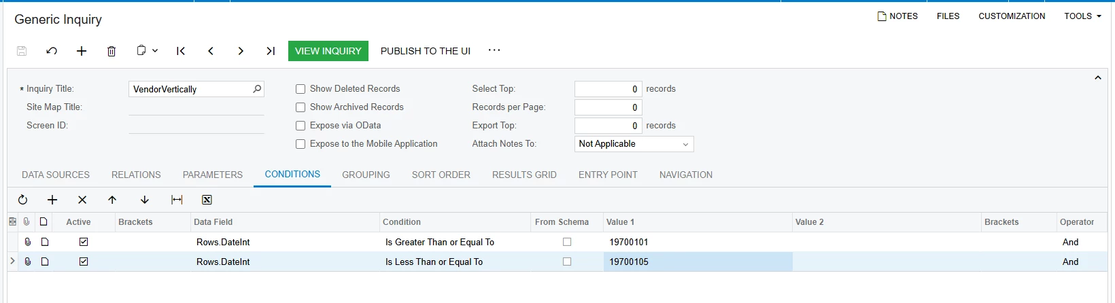
Task: Open the three-dots more actions menu
Action: click(494, 50)
